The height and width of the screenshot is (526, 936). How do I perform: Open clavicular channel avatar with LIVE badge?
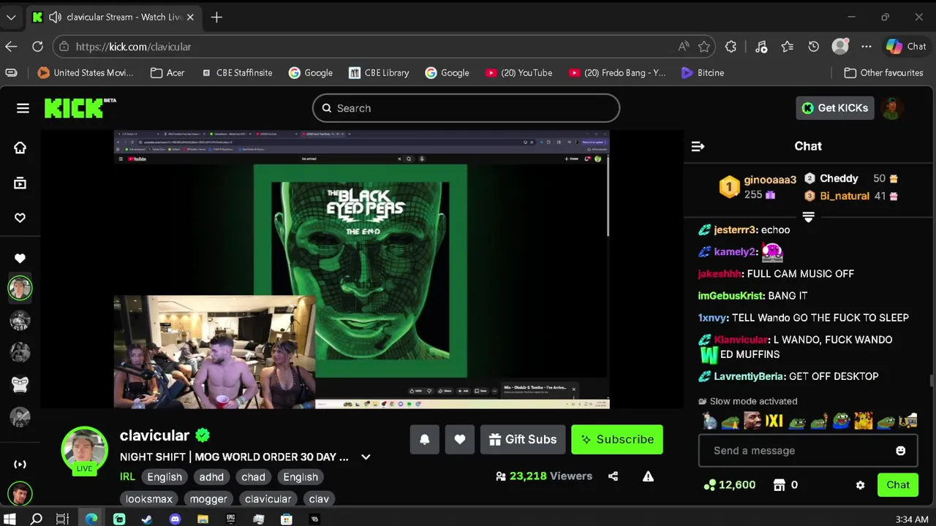(x=84, y=450)
